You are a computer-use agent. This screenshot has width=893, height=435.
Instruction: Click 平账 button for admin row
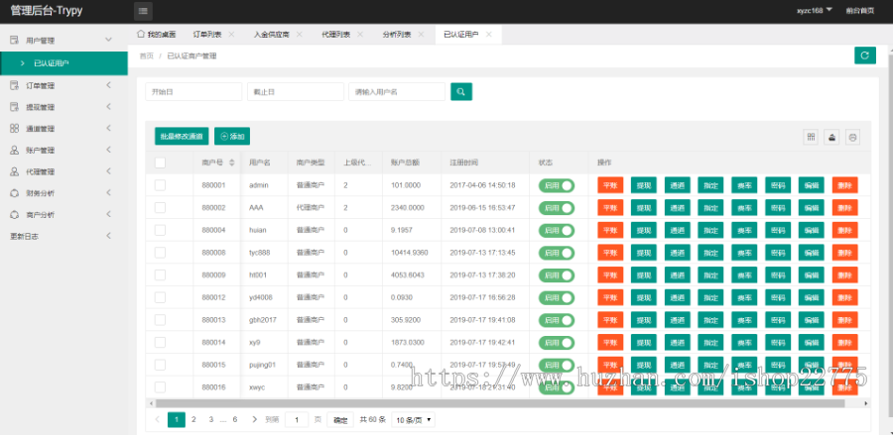(610, 185)
